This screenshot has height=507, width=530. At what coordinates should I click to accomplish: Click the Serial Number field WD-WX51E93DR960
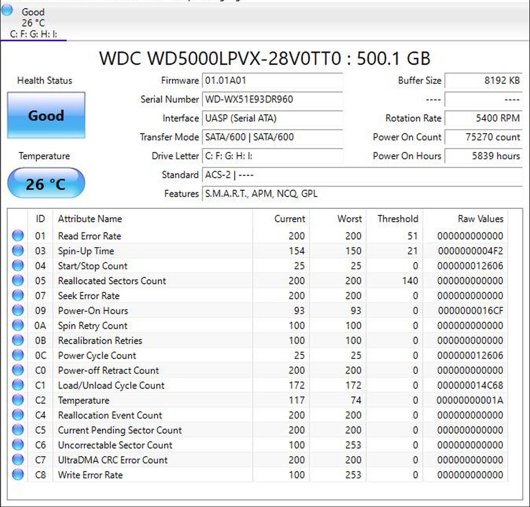click(272, 99)
